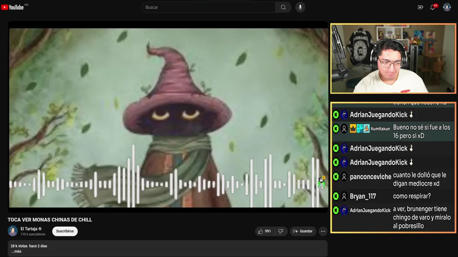Expand the description with ...más
This screenshot has height=257, width=458.
click(x=16, y=251)
